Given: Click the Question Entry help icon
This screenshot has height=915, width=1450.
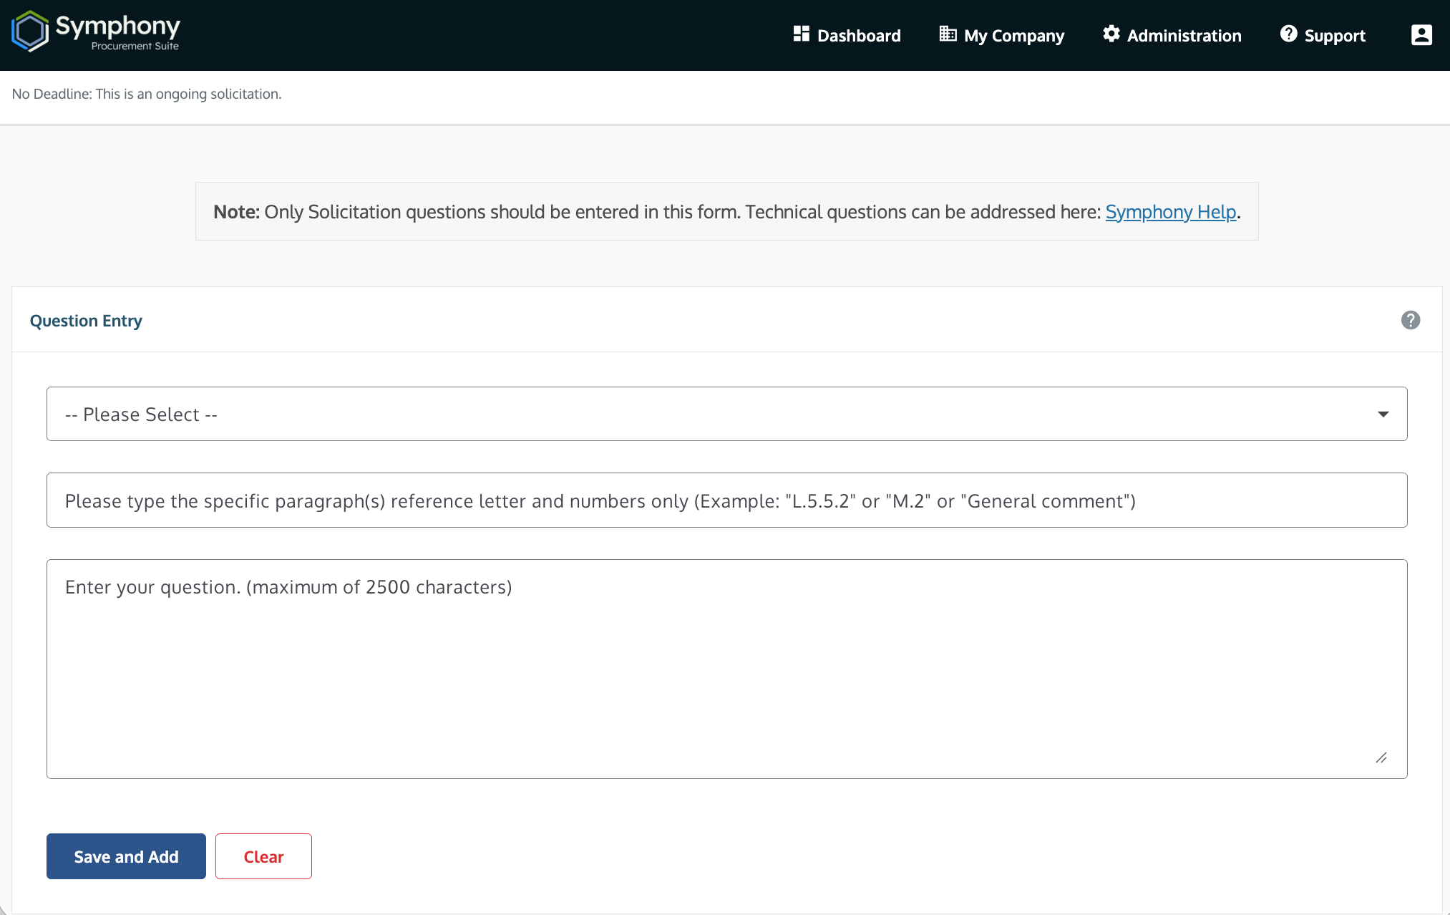Looking at the screenshot, I should click(x=1410, y=320).
